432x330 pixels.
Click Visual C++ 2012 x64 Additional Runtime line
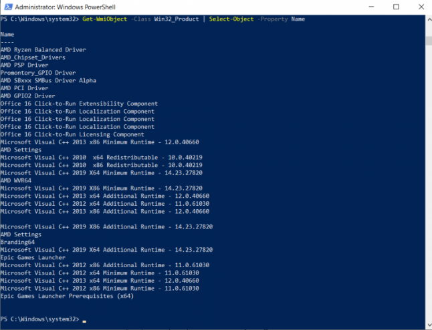[105, 204]
